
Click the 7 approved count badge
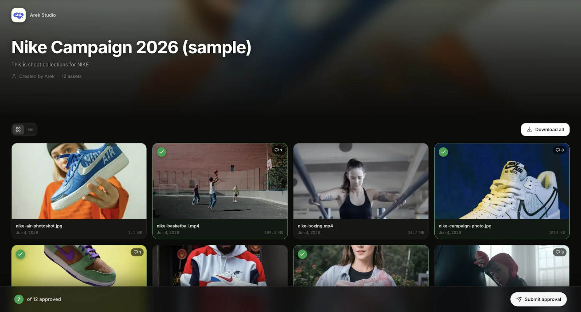coord(19,299)
